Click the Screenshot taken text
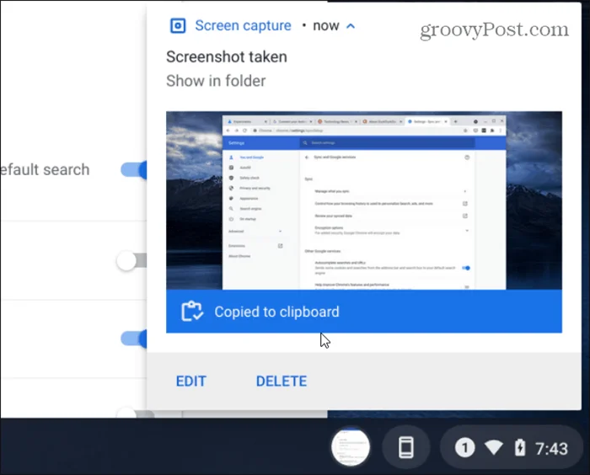 [227, 56]
